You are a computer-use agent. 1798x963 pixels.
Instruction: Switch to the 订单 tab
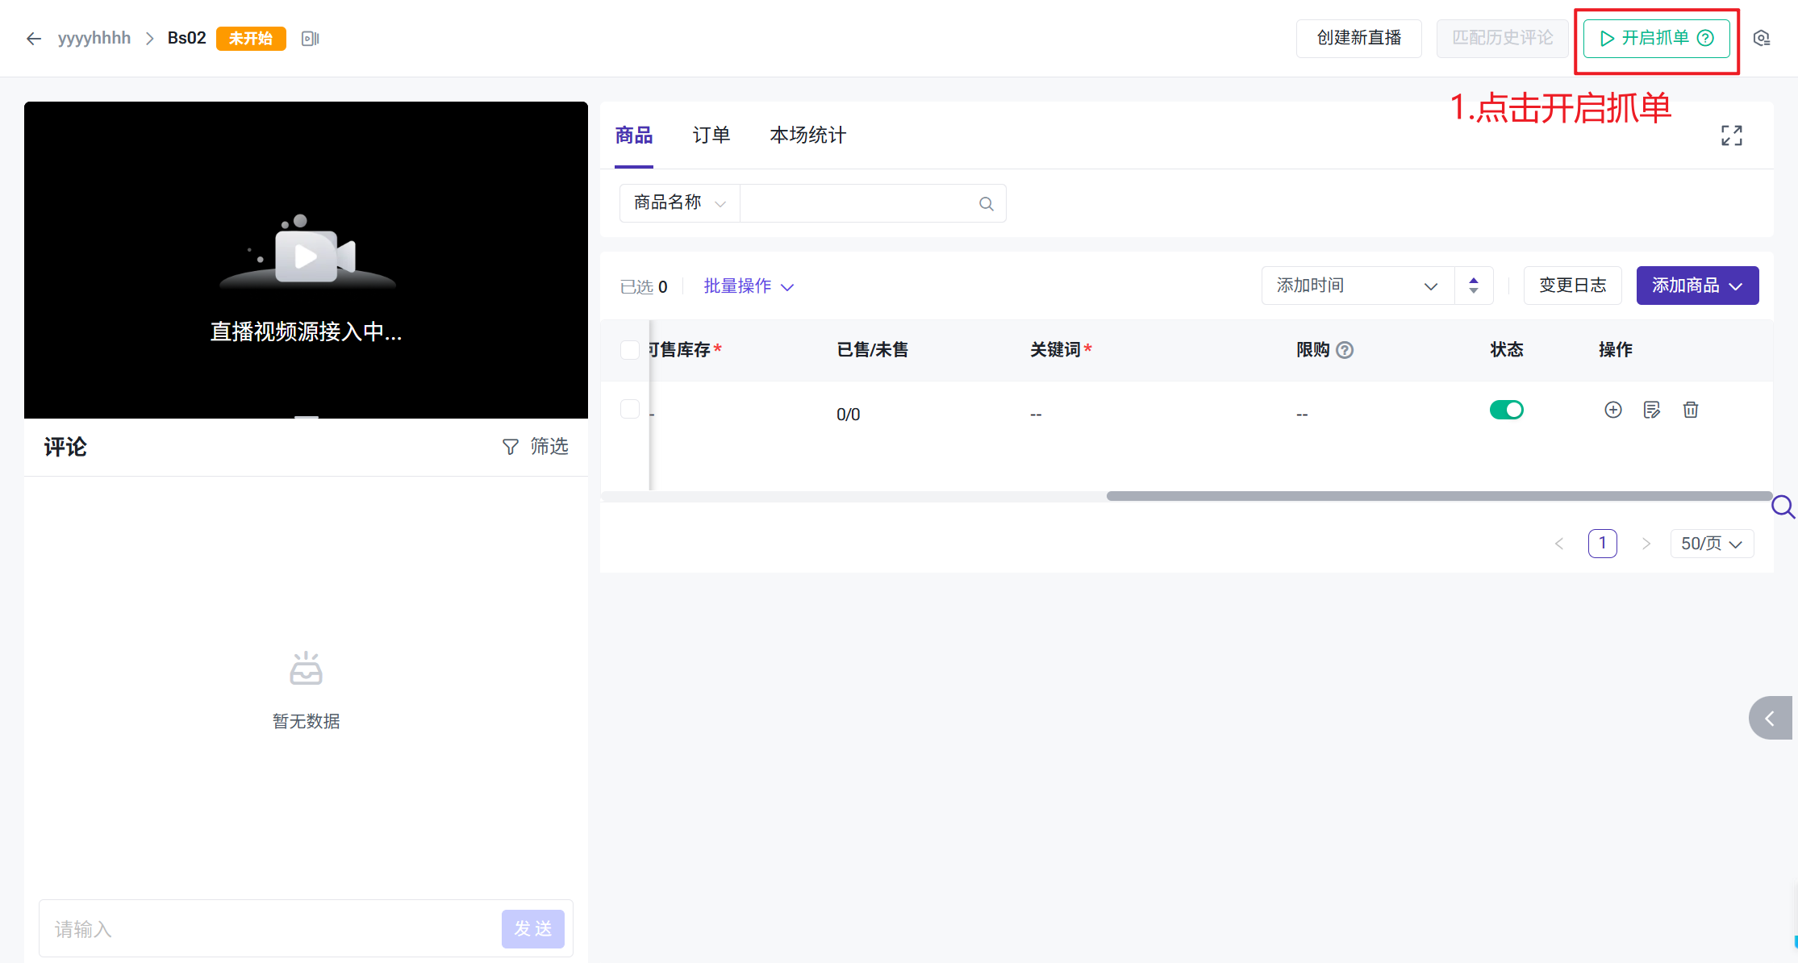click(x=711, y=135)
